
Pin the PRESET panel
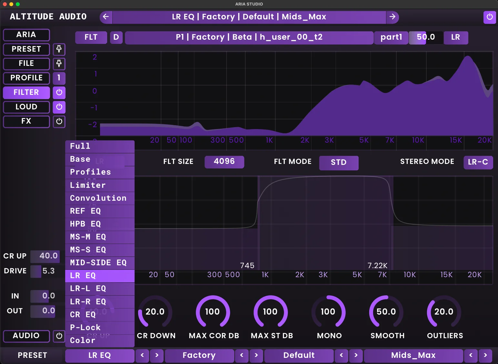[59, 49]
